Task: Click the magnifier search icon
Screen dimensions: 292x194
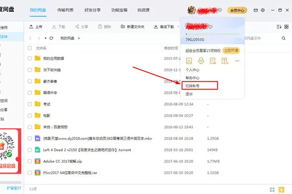Action: click(x=284, y=38)
